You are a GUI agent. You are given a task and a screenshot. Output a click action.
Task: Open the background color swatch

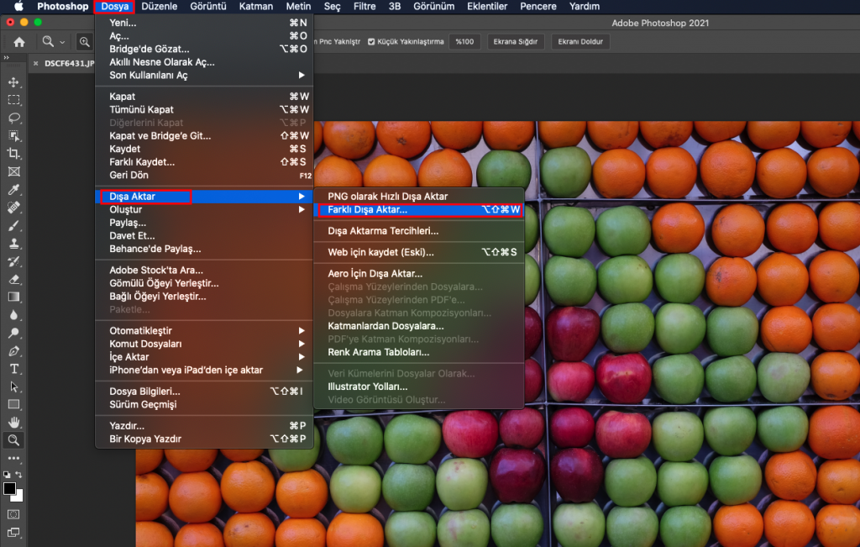coord(19,497)
